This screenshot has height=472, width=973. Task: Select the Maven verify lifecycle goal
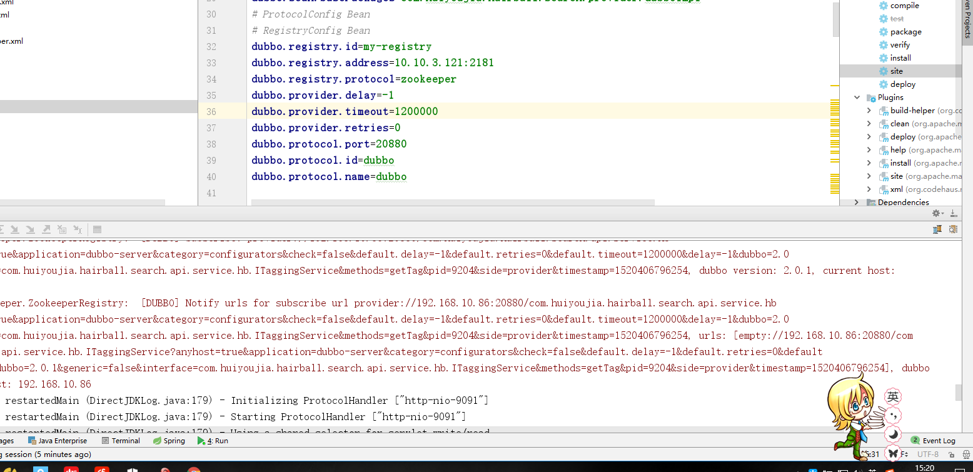(900, 45)
